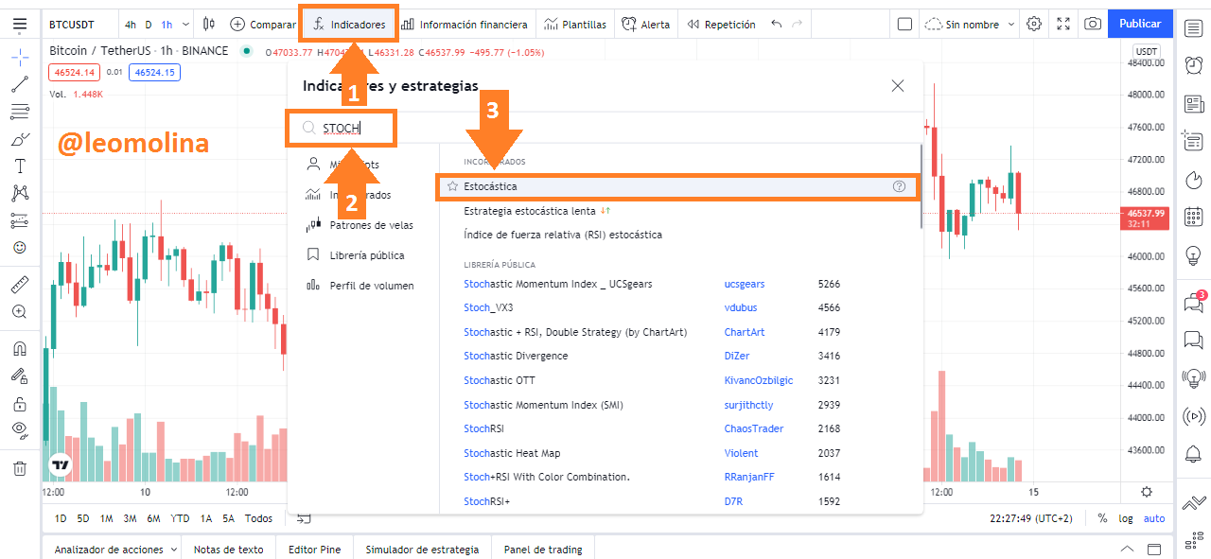The image size is (1211, 559).
Task: Open the Editor Pine tab
Action: [x=314, y=550]
